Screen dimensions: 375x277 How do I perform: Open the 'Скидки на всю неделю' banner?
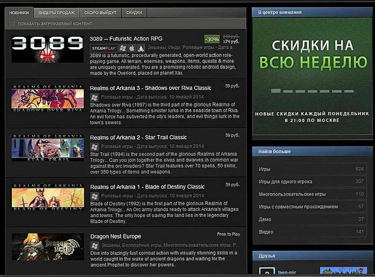312,76
